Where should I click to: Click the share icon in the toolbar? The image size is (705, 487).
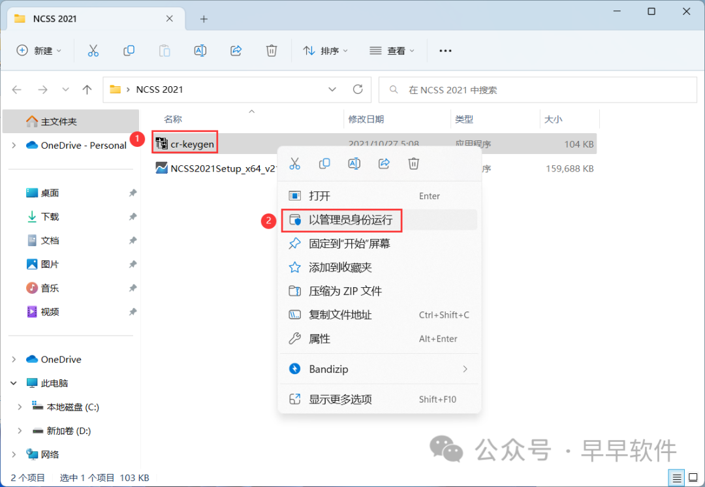236,50
